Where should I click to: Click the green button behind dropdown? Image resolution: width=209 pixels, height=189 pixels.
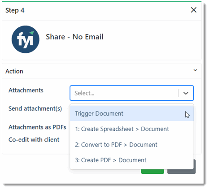(152, 172)
